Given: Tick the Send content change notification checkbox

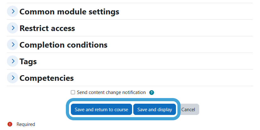Looking at the screenshot, I should tap(73, 92).
